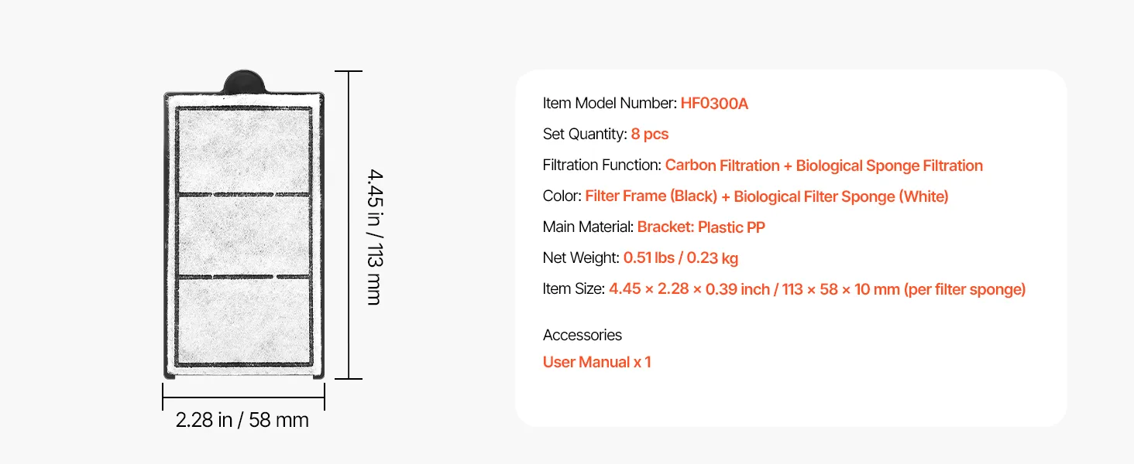Select the middle white sponge section
Viewport: 1134px width, 464px height.
point(243,235)
